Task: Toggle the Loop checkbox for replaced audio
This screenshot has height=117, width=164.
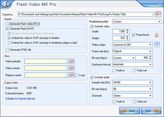Action: (x=77, y=75)
